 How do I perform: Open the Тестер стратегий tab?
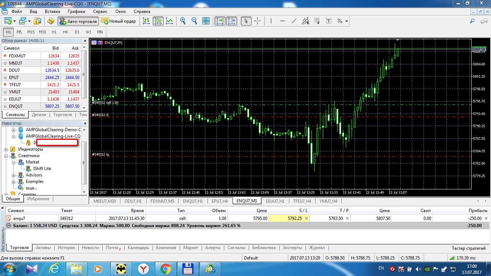click(x=469, y=248)
